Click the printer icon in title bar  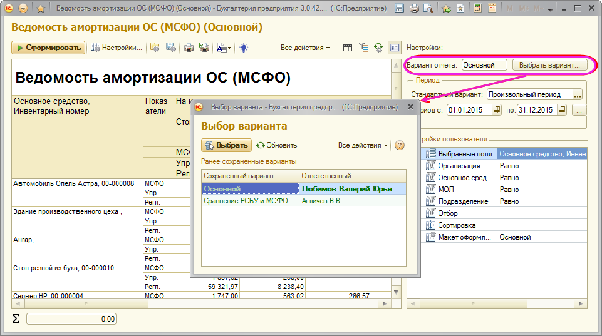(413, 9)
